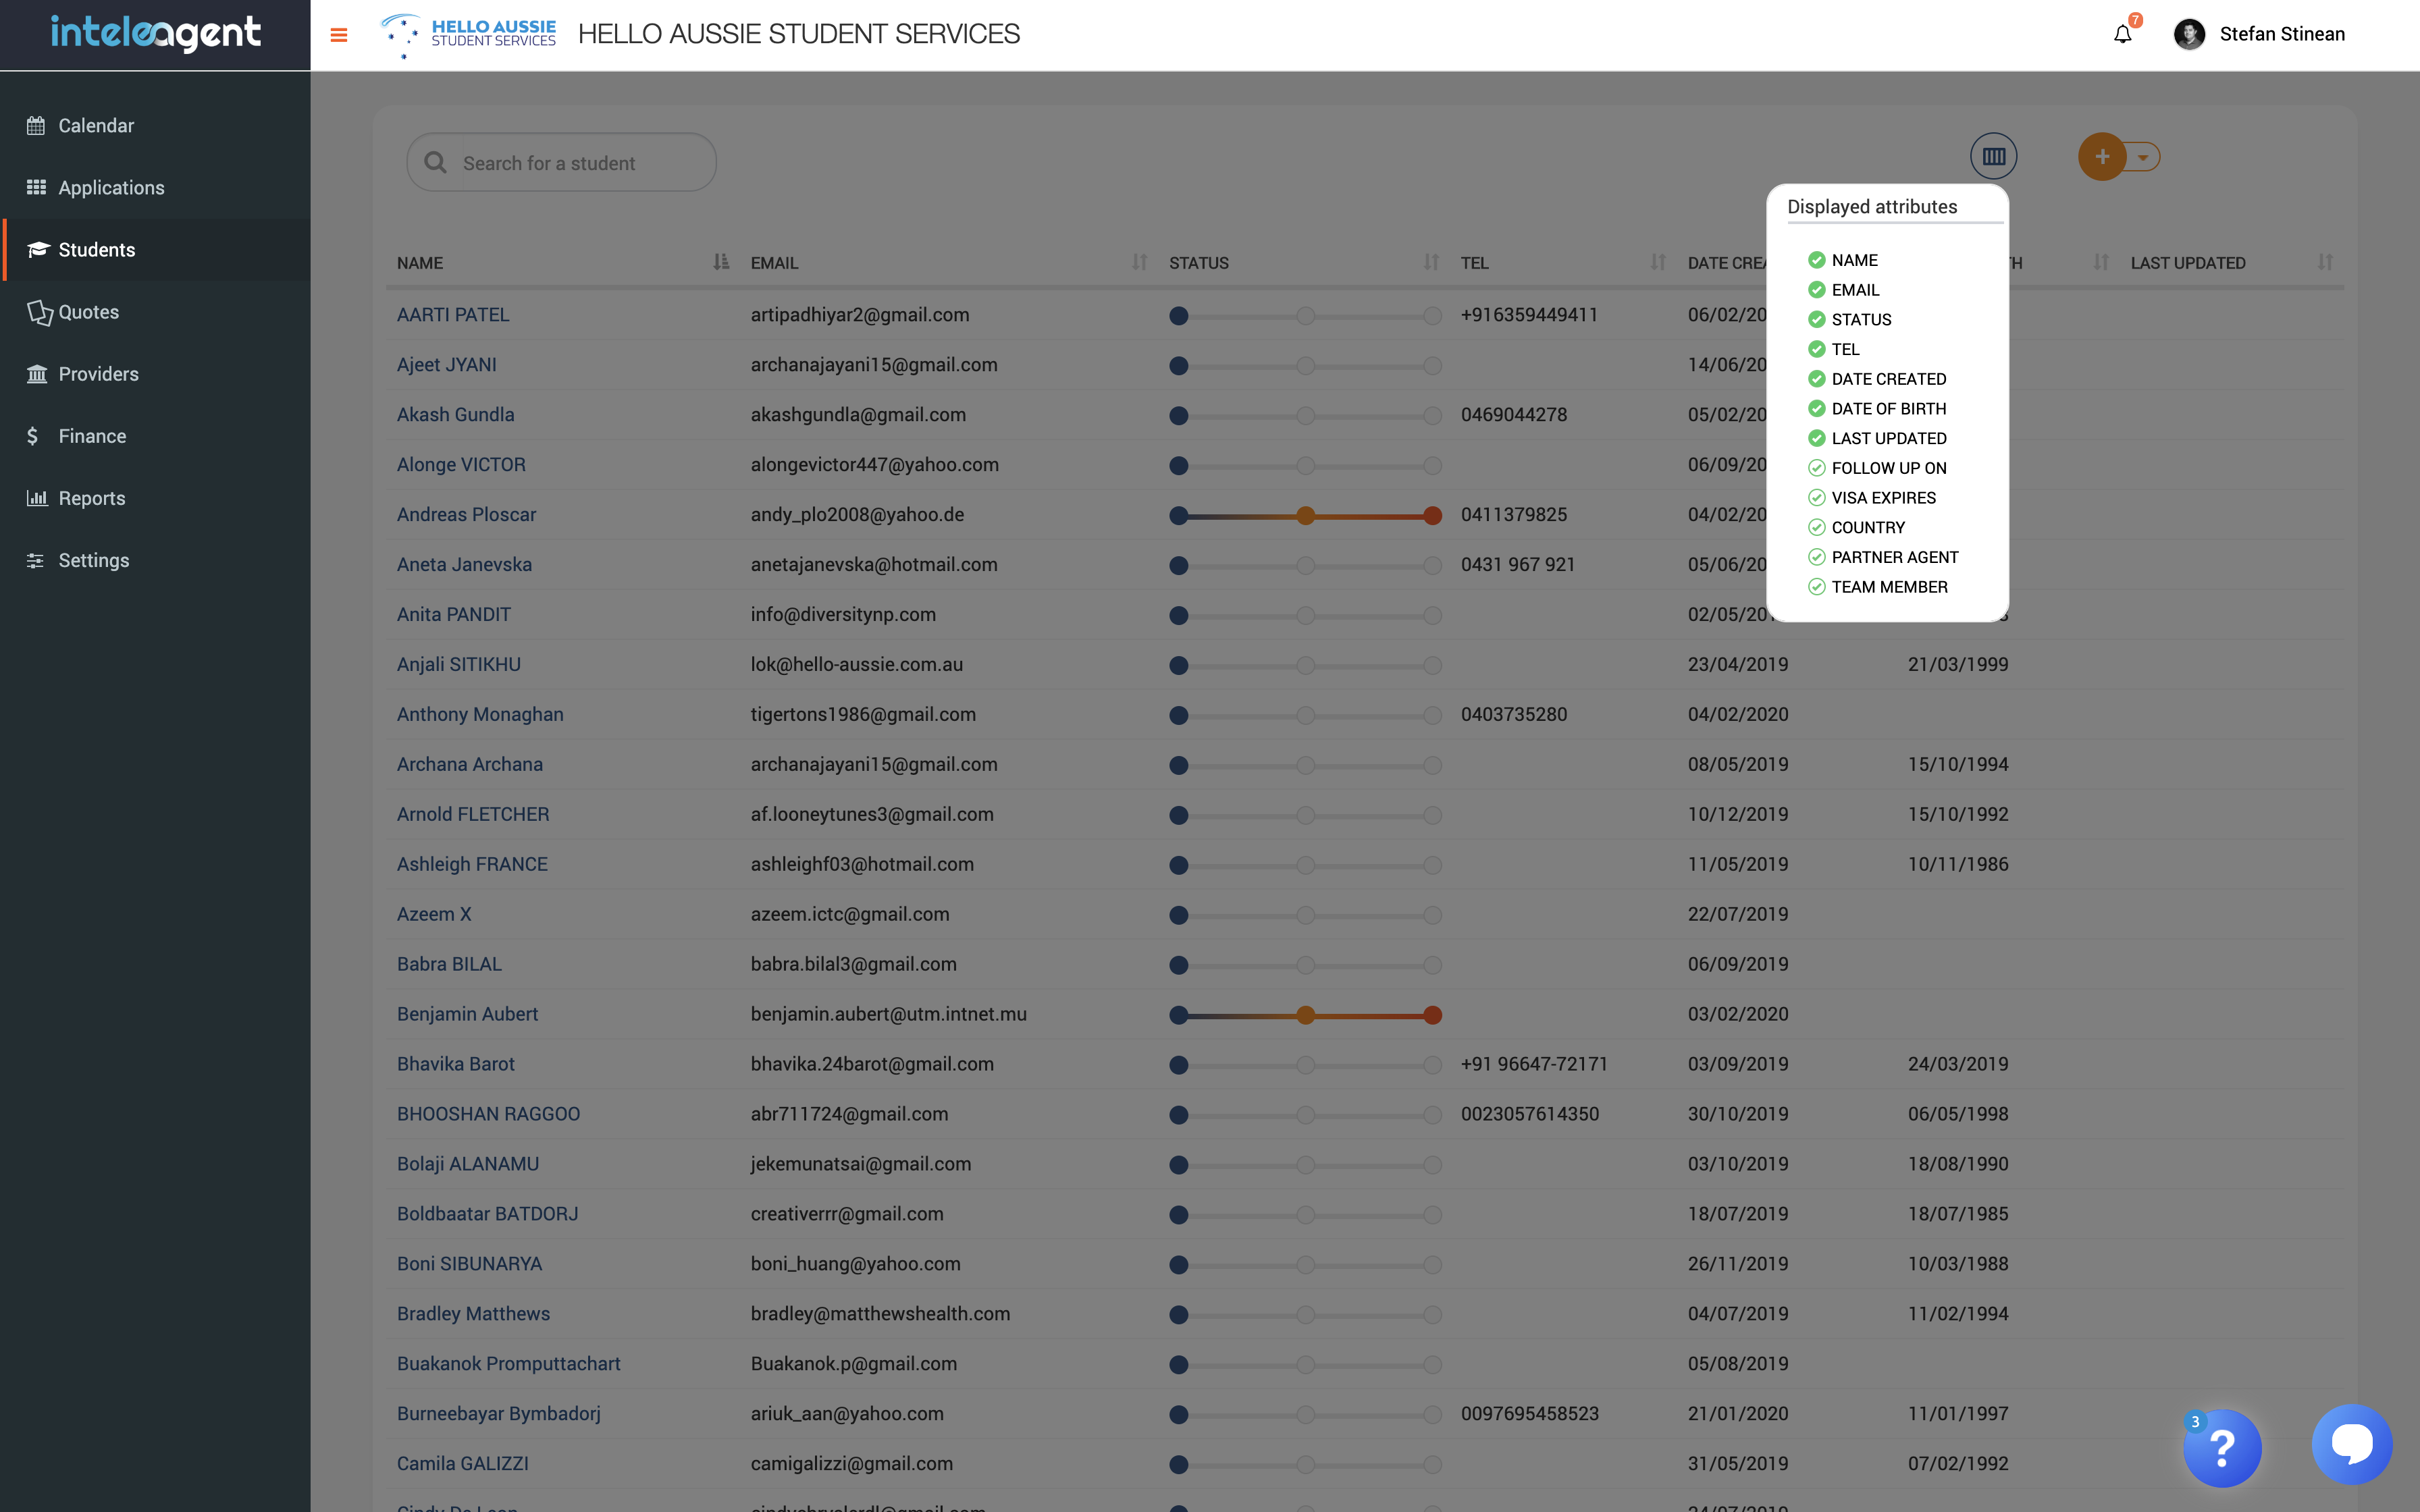Click Stefan Stinean's profile avatar

tap(2189, 35)
